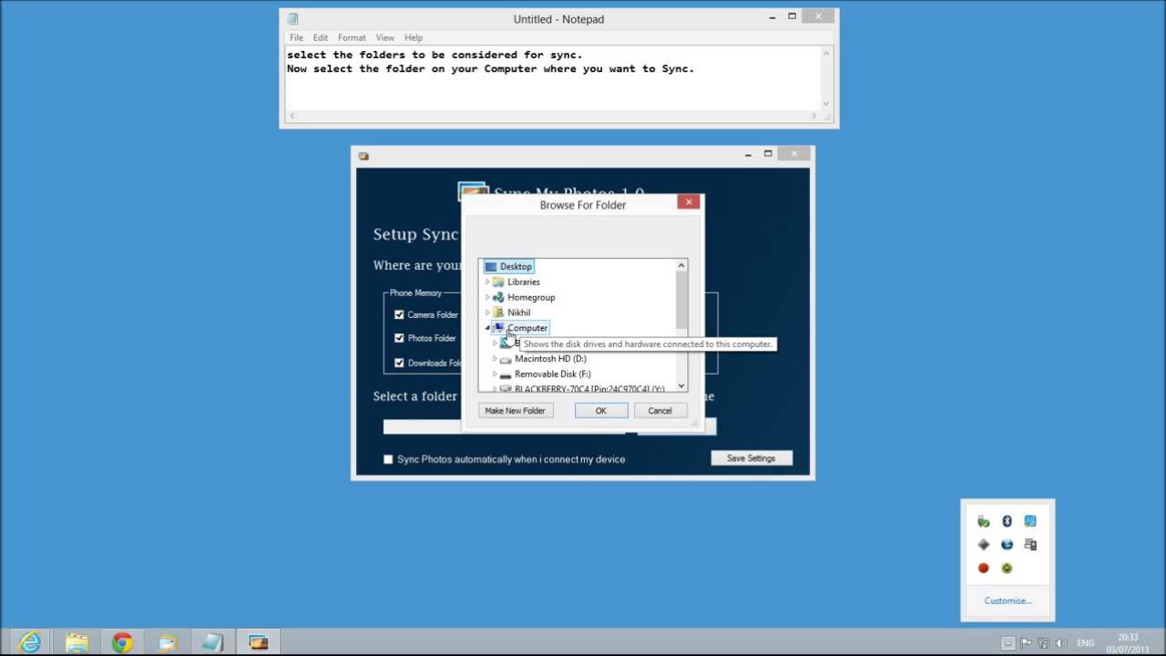Click the blue square tray icon

pyautogui.click(x=1030, y=521)
